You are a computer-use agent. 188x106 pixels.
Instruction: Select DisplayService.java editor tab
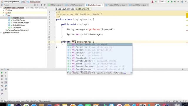click(95, 5)
